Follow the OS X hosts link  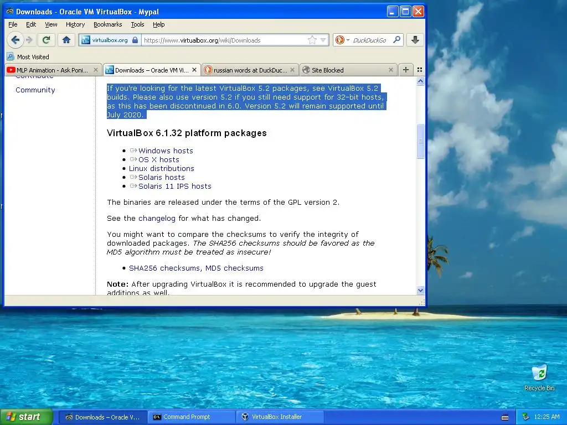pyautogui.click(x=159, y=159)
